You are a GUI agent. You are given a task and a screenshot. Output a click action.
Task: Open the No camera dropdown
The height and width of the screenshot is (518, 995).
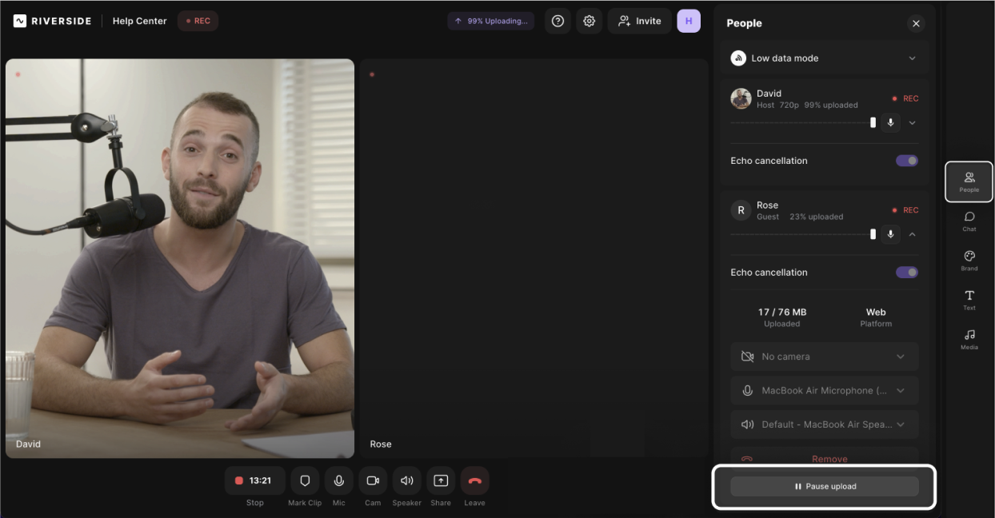pos(824,357)
